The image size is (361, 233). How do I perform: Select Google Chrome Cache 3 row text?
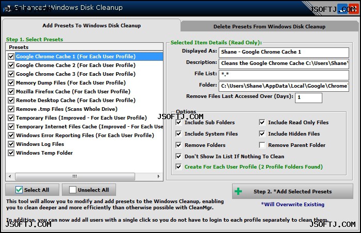click(x=76, y=74)
